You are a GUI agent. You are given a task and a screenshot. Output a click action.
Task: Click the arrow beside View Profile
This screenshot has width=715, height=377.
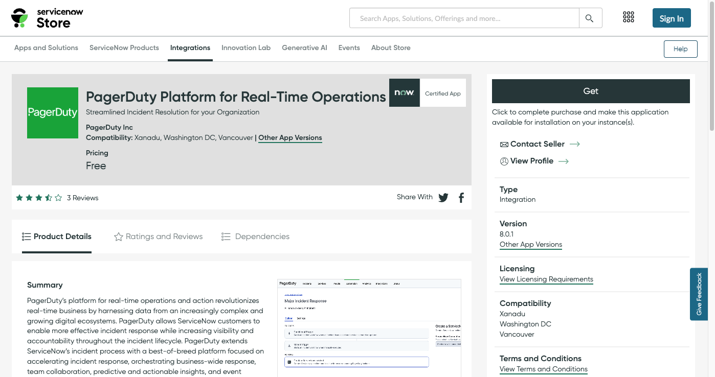[x=564, y=161]
